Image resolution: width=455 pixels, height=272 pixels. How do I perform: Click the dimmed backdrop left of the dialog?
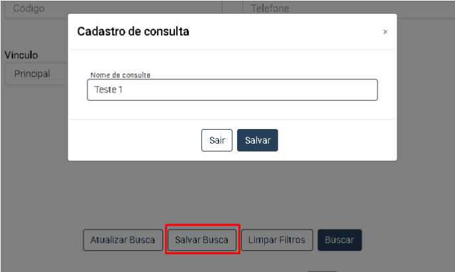point(33,132)
